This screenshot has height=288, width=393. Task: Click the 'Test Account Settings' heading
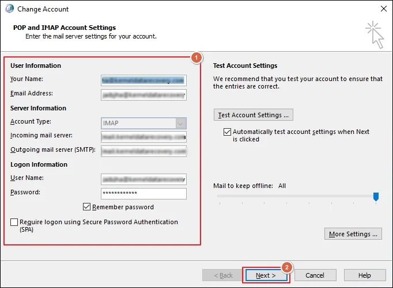(x=245, y=66)
